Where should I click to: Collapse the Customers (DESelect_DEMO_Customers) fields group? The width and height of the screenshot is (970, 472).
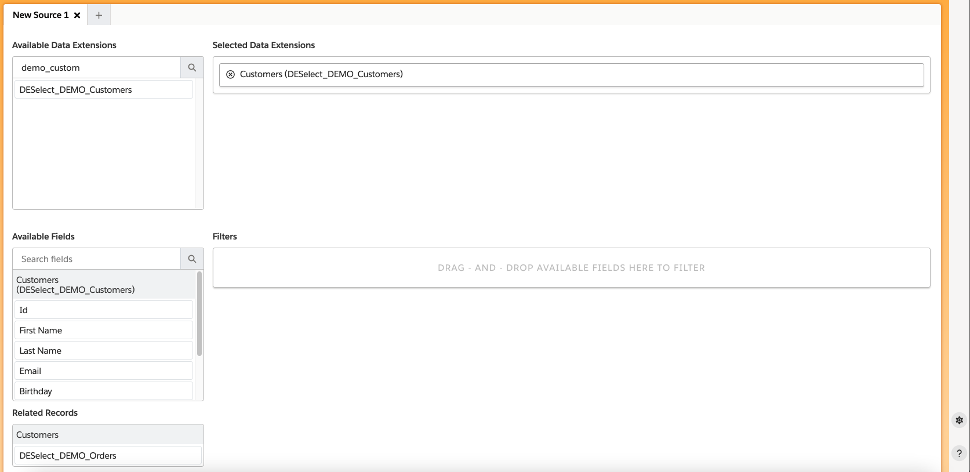pyautogui.click(x=104, y=285)
